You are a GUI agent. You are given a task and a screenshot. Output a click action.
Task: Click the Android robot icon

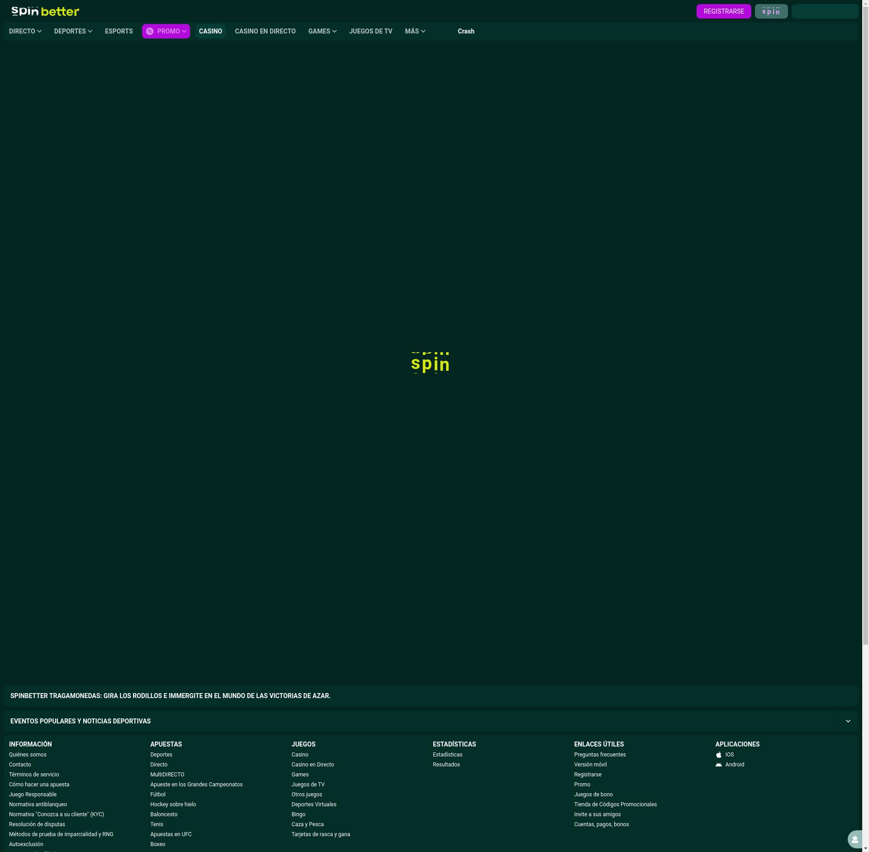coord(719,765)
